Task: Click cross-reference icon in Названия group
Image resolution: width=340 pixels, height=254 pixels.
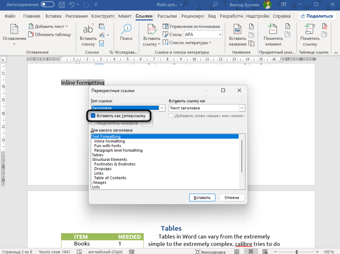Action: pyautogui.click(x=251, y=43)
